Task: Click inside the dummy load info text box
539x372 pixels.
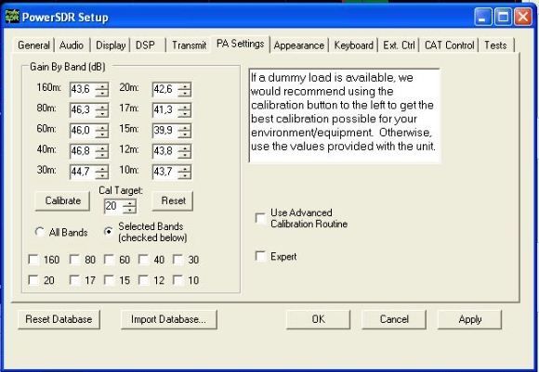Action: tap(345, 115)
